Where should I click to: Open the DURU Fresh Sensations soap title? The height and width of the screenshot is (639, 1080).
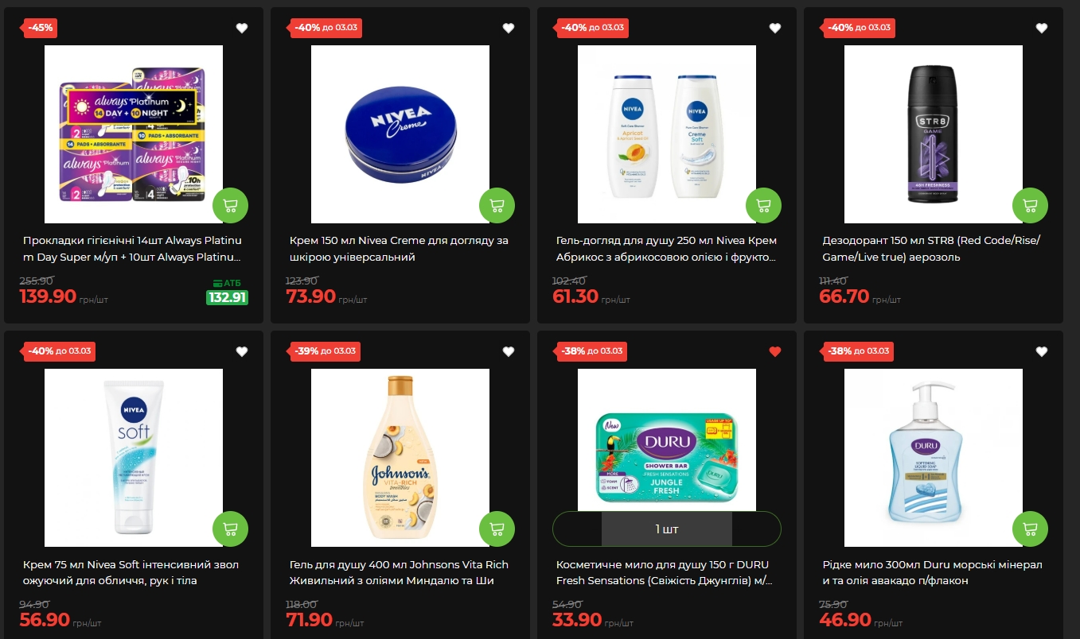coord(665,572)
